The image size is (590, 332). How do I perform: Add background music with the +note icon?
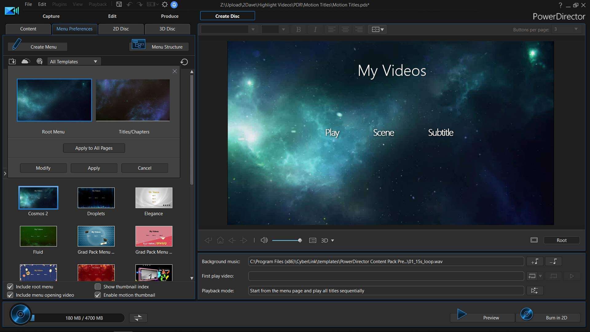click(535, 261)
